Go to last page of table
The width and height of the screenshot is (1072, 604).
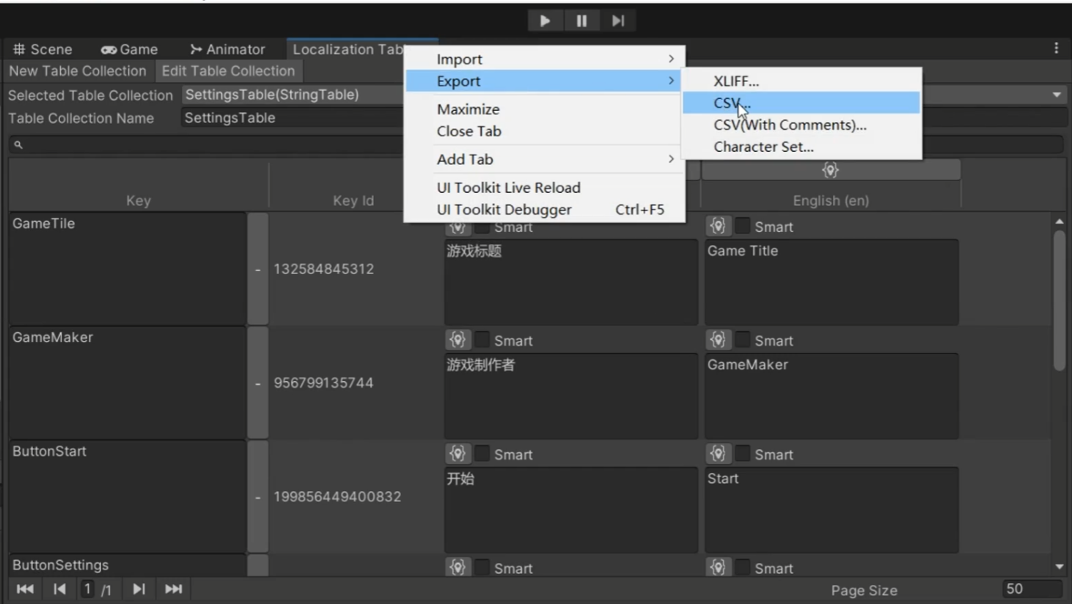(174, 589)
